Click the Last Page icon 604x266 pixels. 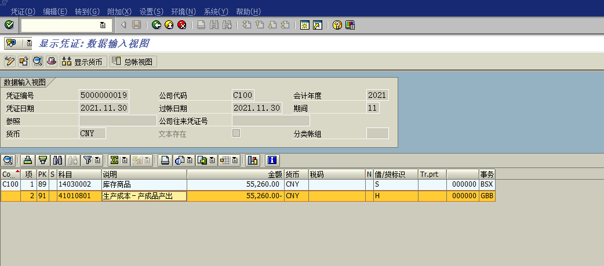(285, 25)
